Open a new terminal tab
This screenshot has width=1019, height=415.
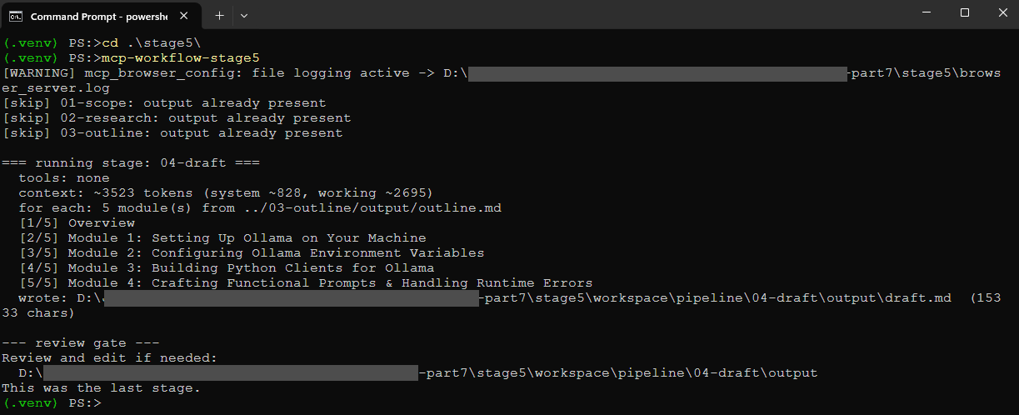(x=220, y=16)
